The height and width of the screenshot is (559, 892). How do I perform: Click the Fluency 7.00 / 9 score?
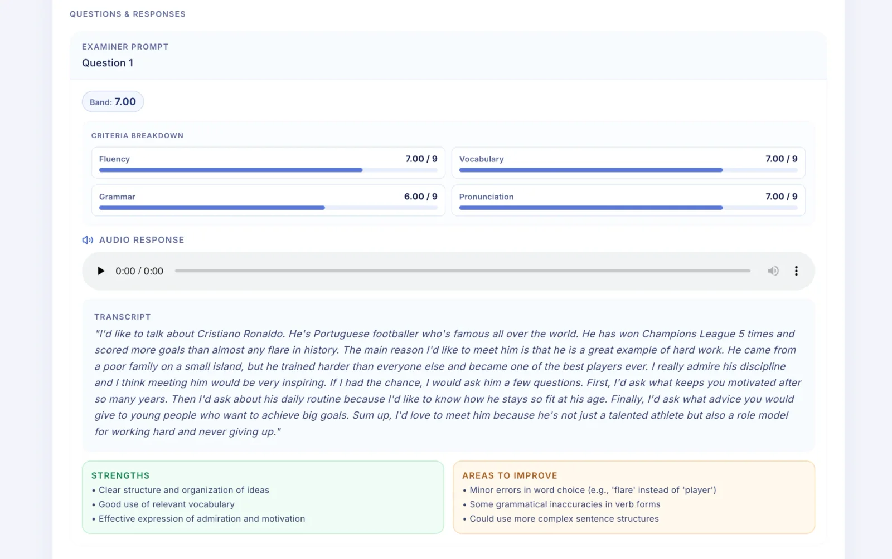[421, 159]
